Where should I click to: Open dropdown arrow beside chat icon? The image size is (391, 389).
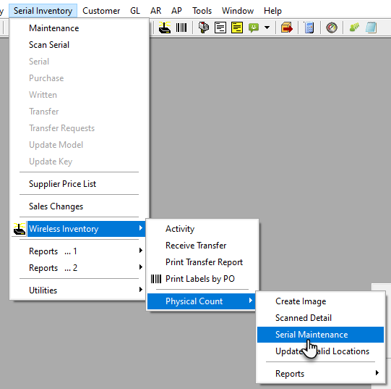267,28
